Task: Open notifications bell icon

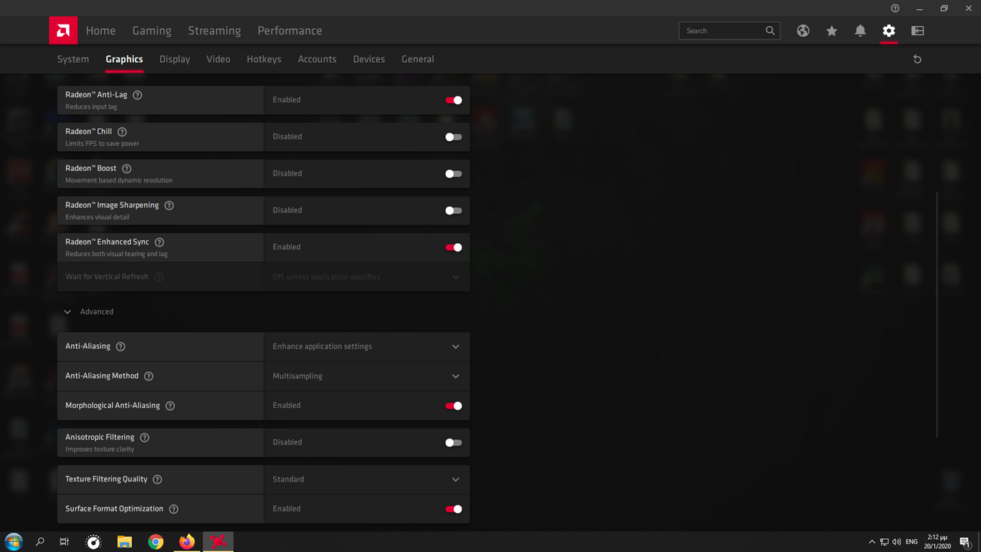Action: tap(860, 31)
